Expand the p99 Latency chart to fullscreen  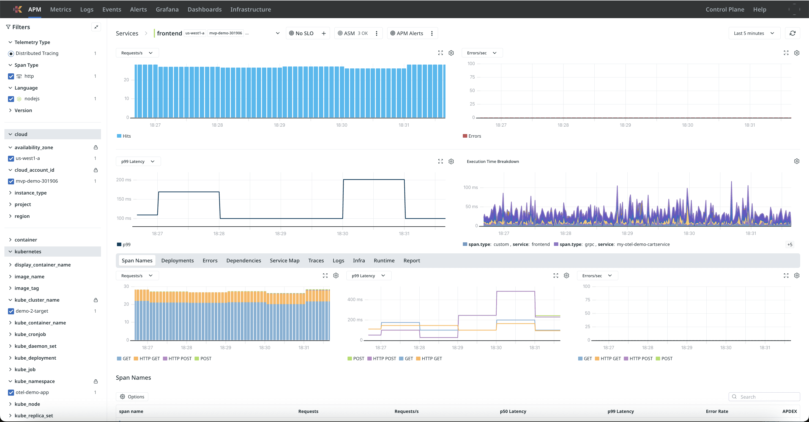pyautogui.click(x=440, y=161)
